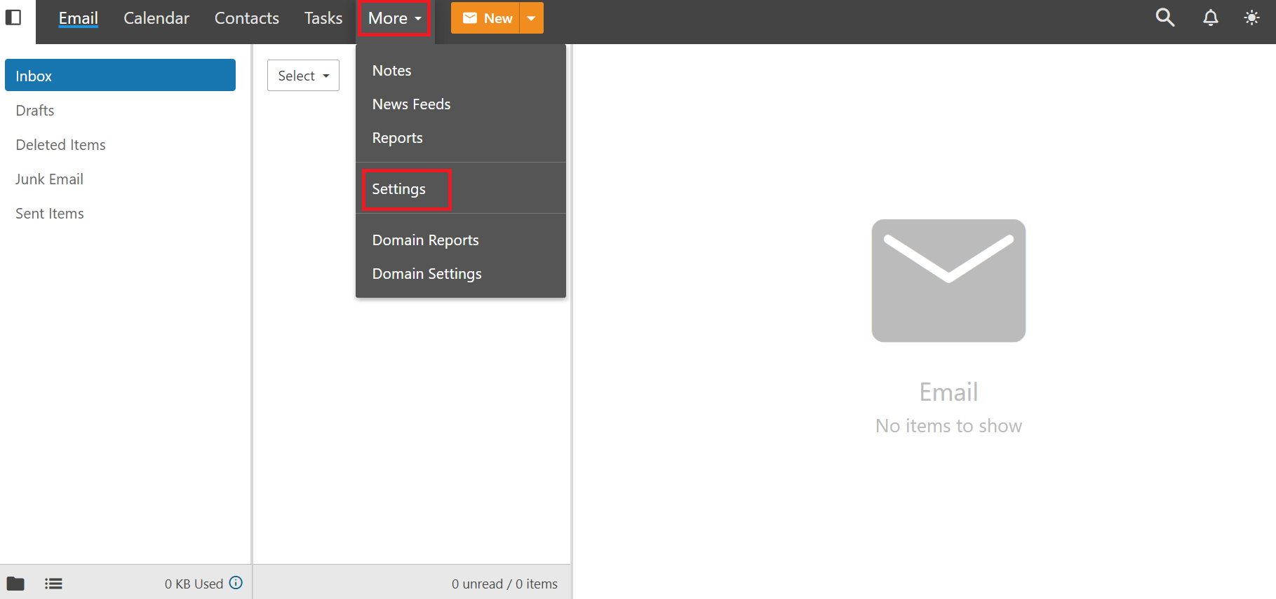Viewport: 1276px width, 599px height.
Task: Click the list view icon in the bottom bar
Action: [53, 584]
